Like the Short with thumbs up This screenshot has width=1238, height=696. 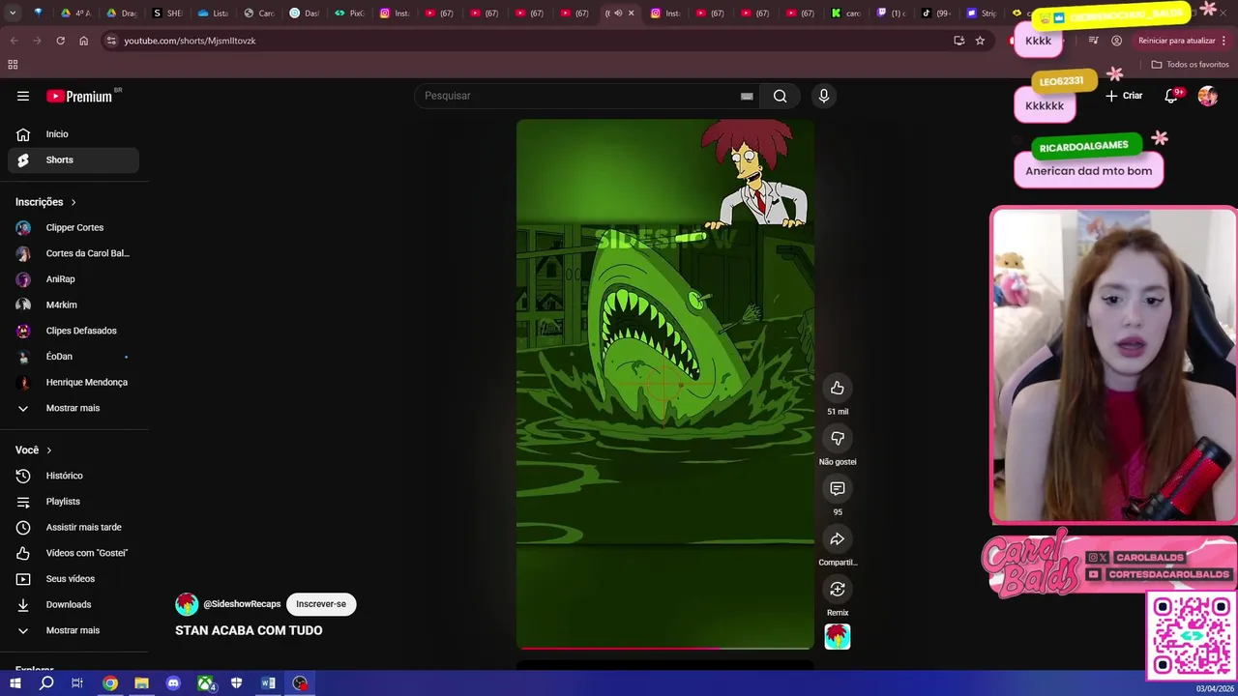838,388
